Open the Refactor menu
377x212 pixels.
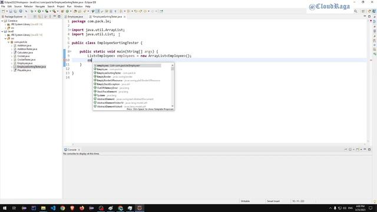coord(28,6)
